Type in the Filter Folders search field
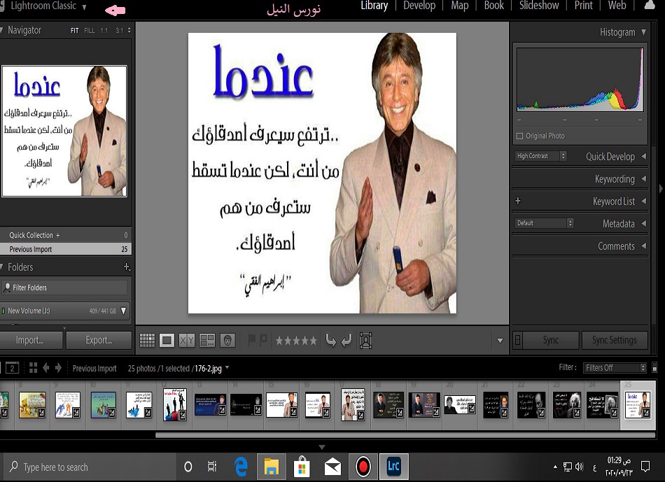The image size is (665, 482). point(66,288)
